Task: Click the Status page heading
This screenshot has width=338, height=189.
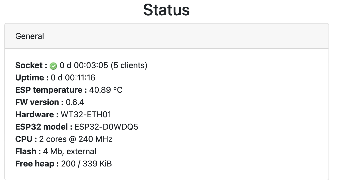Action: pos(166,10)
